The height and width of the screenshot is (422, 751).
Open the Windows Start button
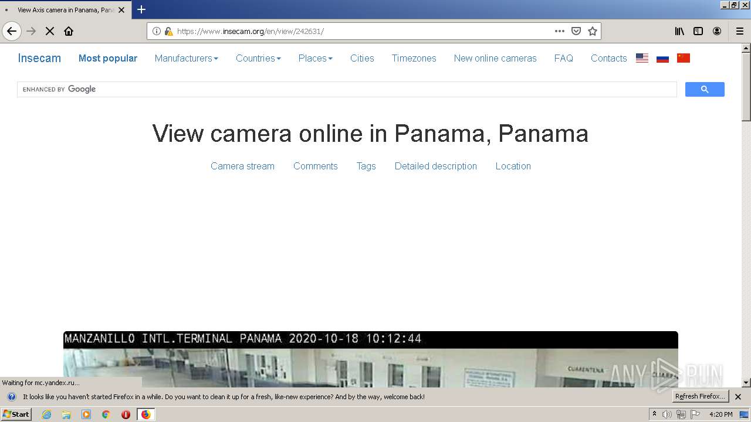[x=16, y=414]
